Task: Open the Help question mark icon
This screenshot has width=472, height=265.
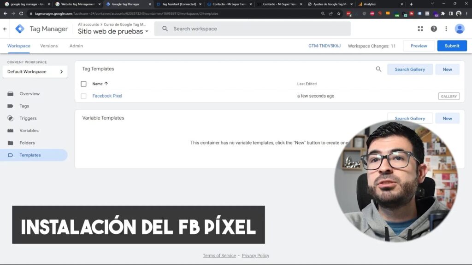Action: 433,29
